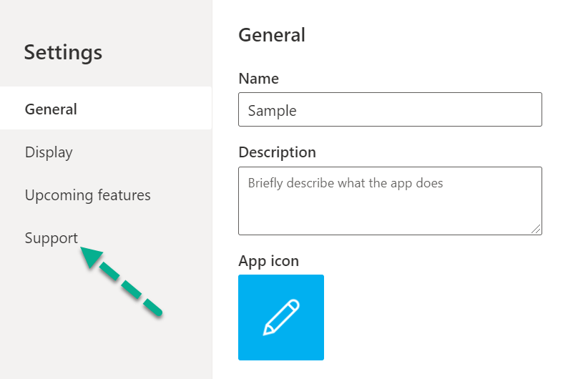Click the green dashed arrow pointing at Support

(x=121, y=281)
